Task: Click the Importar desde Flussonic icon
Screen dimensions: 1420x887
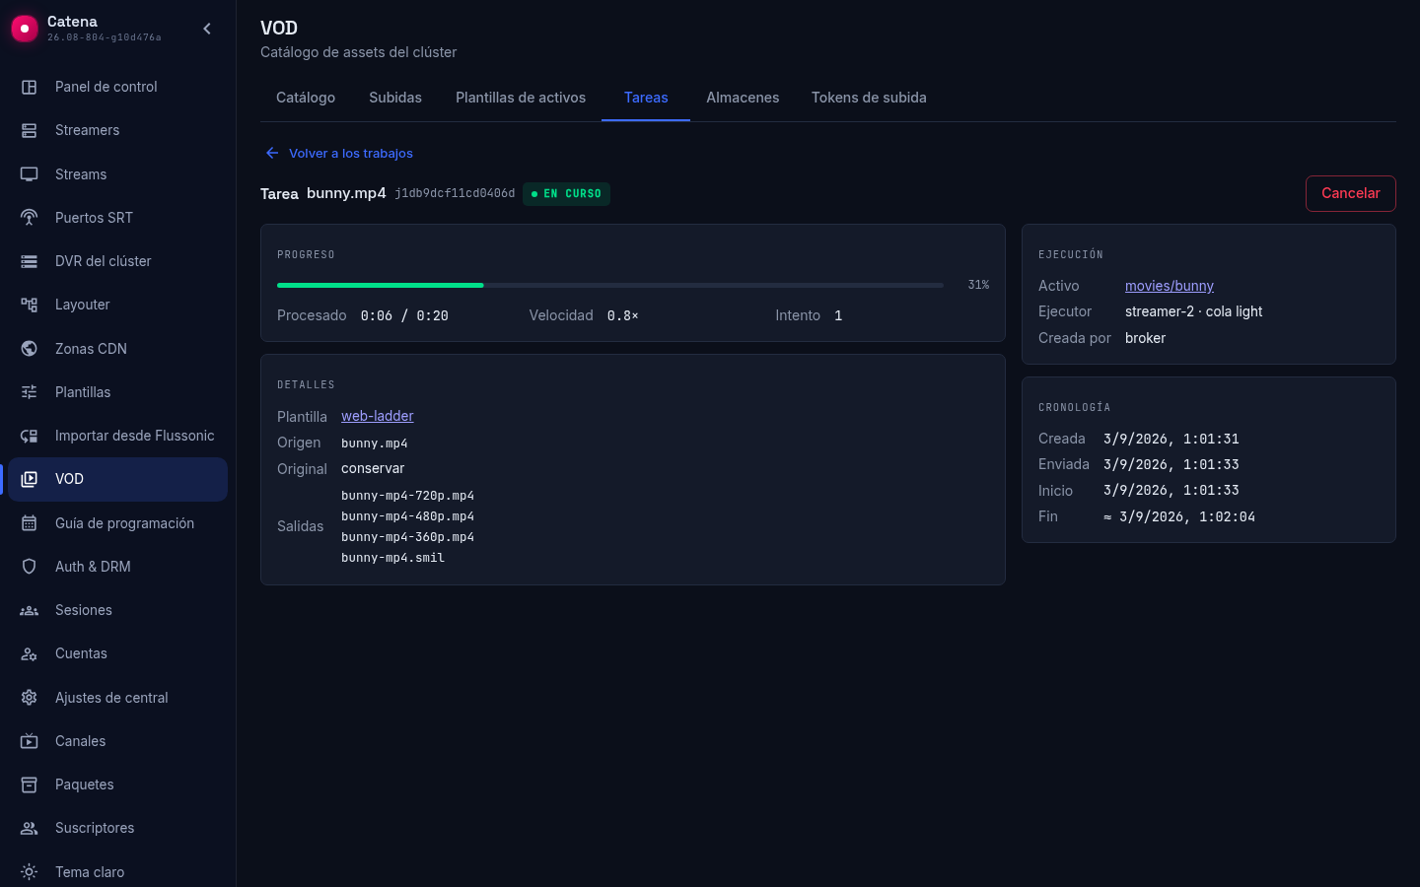Action: (x=30, y=436)
